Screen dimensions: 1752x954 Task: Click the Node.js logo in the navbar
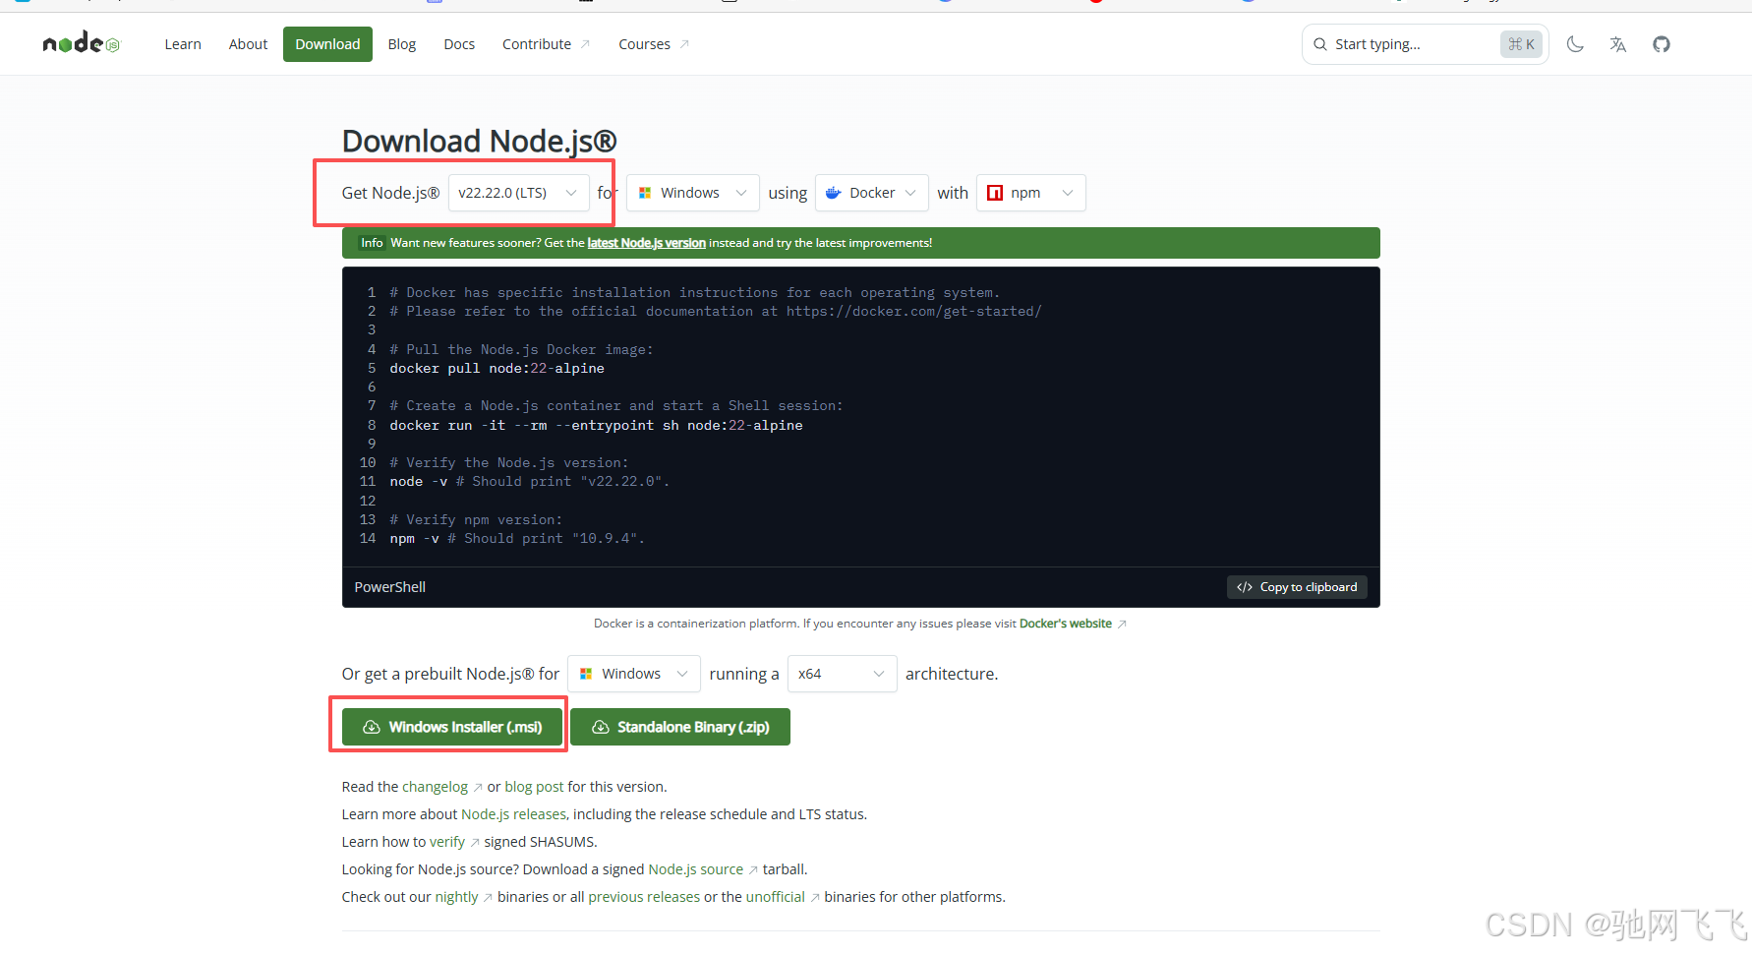pyautogui.click(x=81, y=43)
